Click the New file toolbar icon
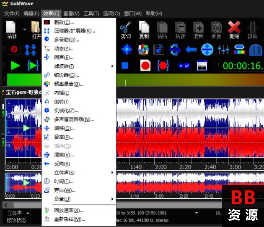This screenshot has width=264, height=227. [11, 27]
